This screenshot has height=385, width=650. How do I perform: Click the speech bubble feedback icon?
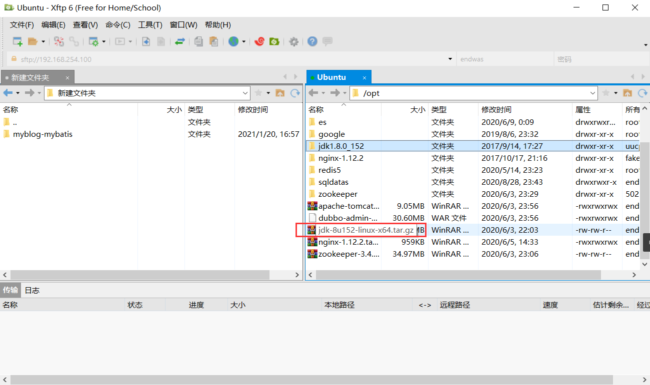pos(327,41)
